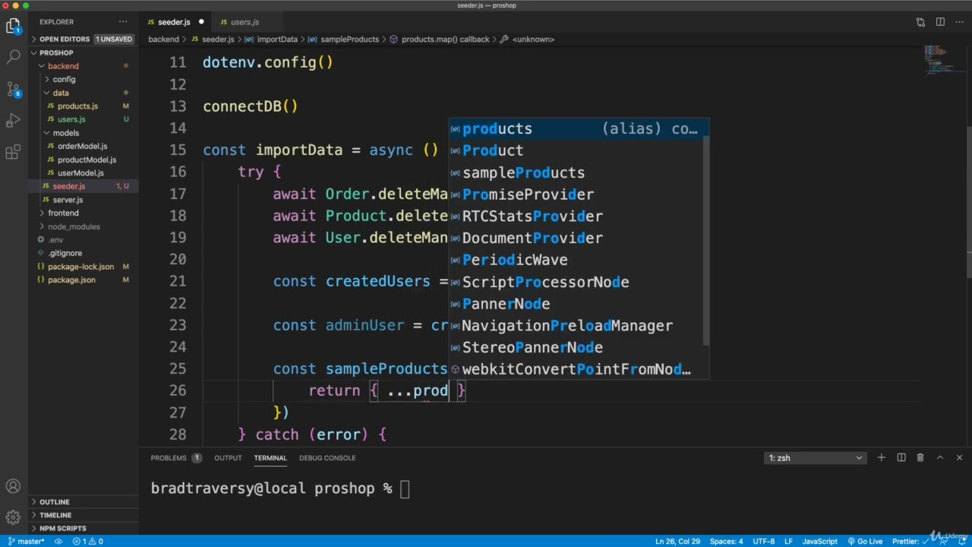The width and height of the screenshot is (972, 547).
Task: Open userModel.js file
Action: [x=80, y=172]
